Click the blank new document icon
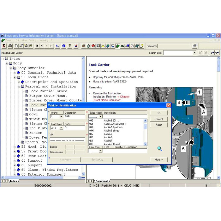Viewport: 221px width, 221px height. point(16,46)
